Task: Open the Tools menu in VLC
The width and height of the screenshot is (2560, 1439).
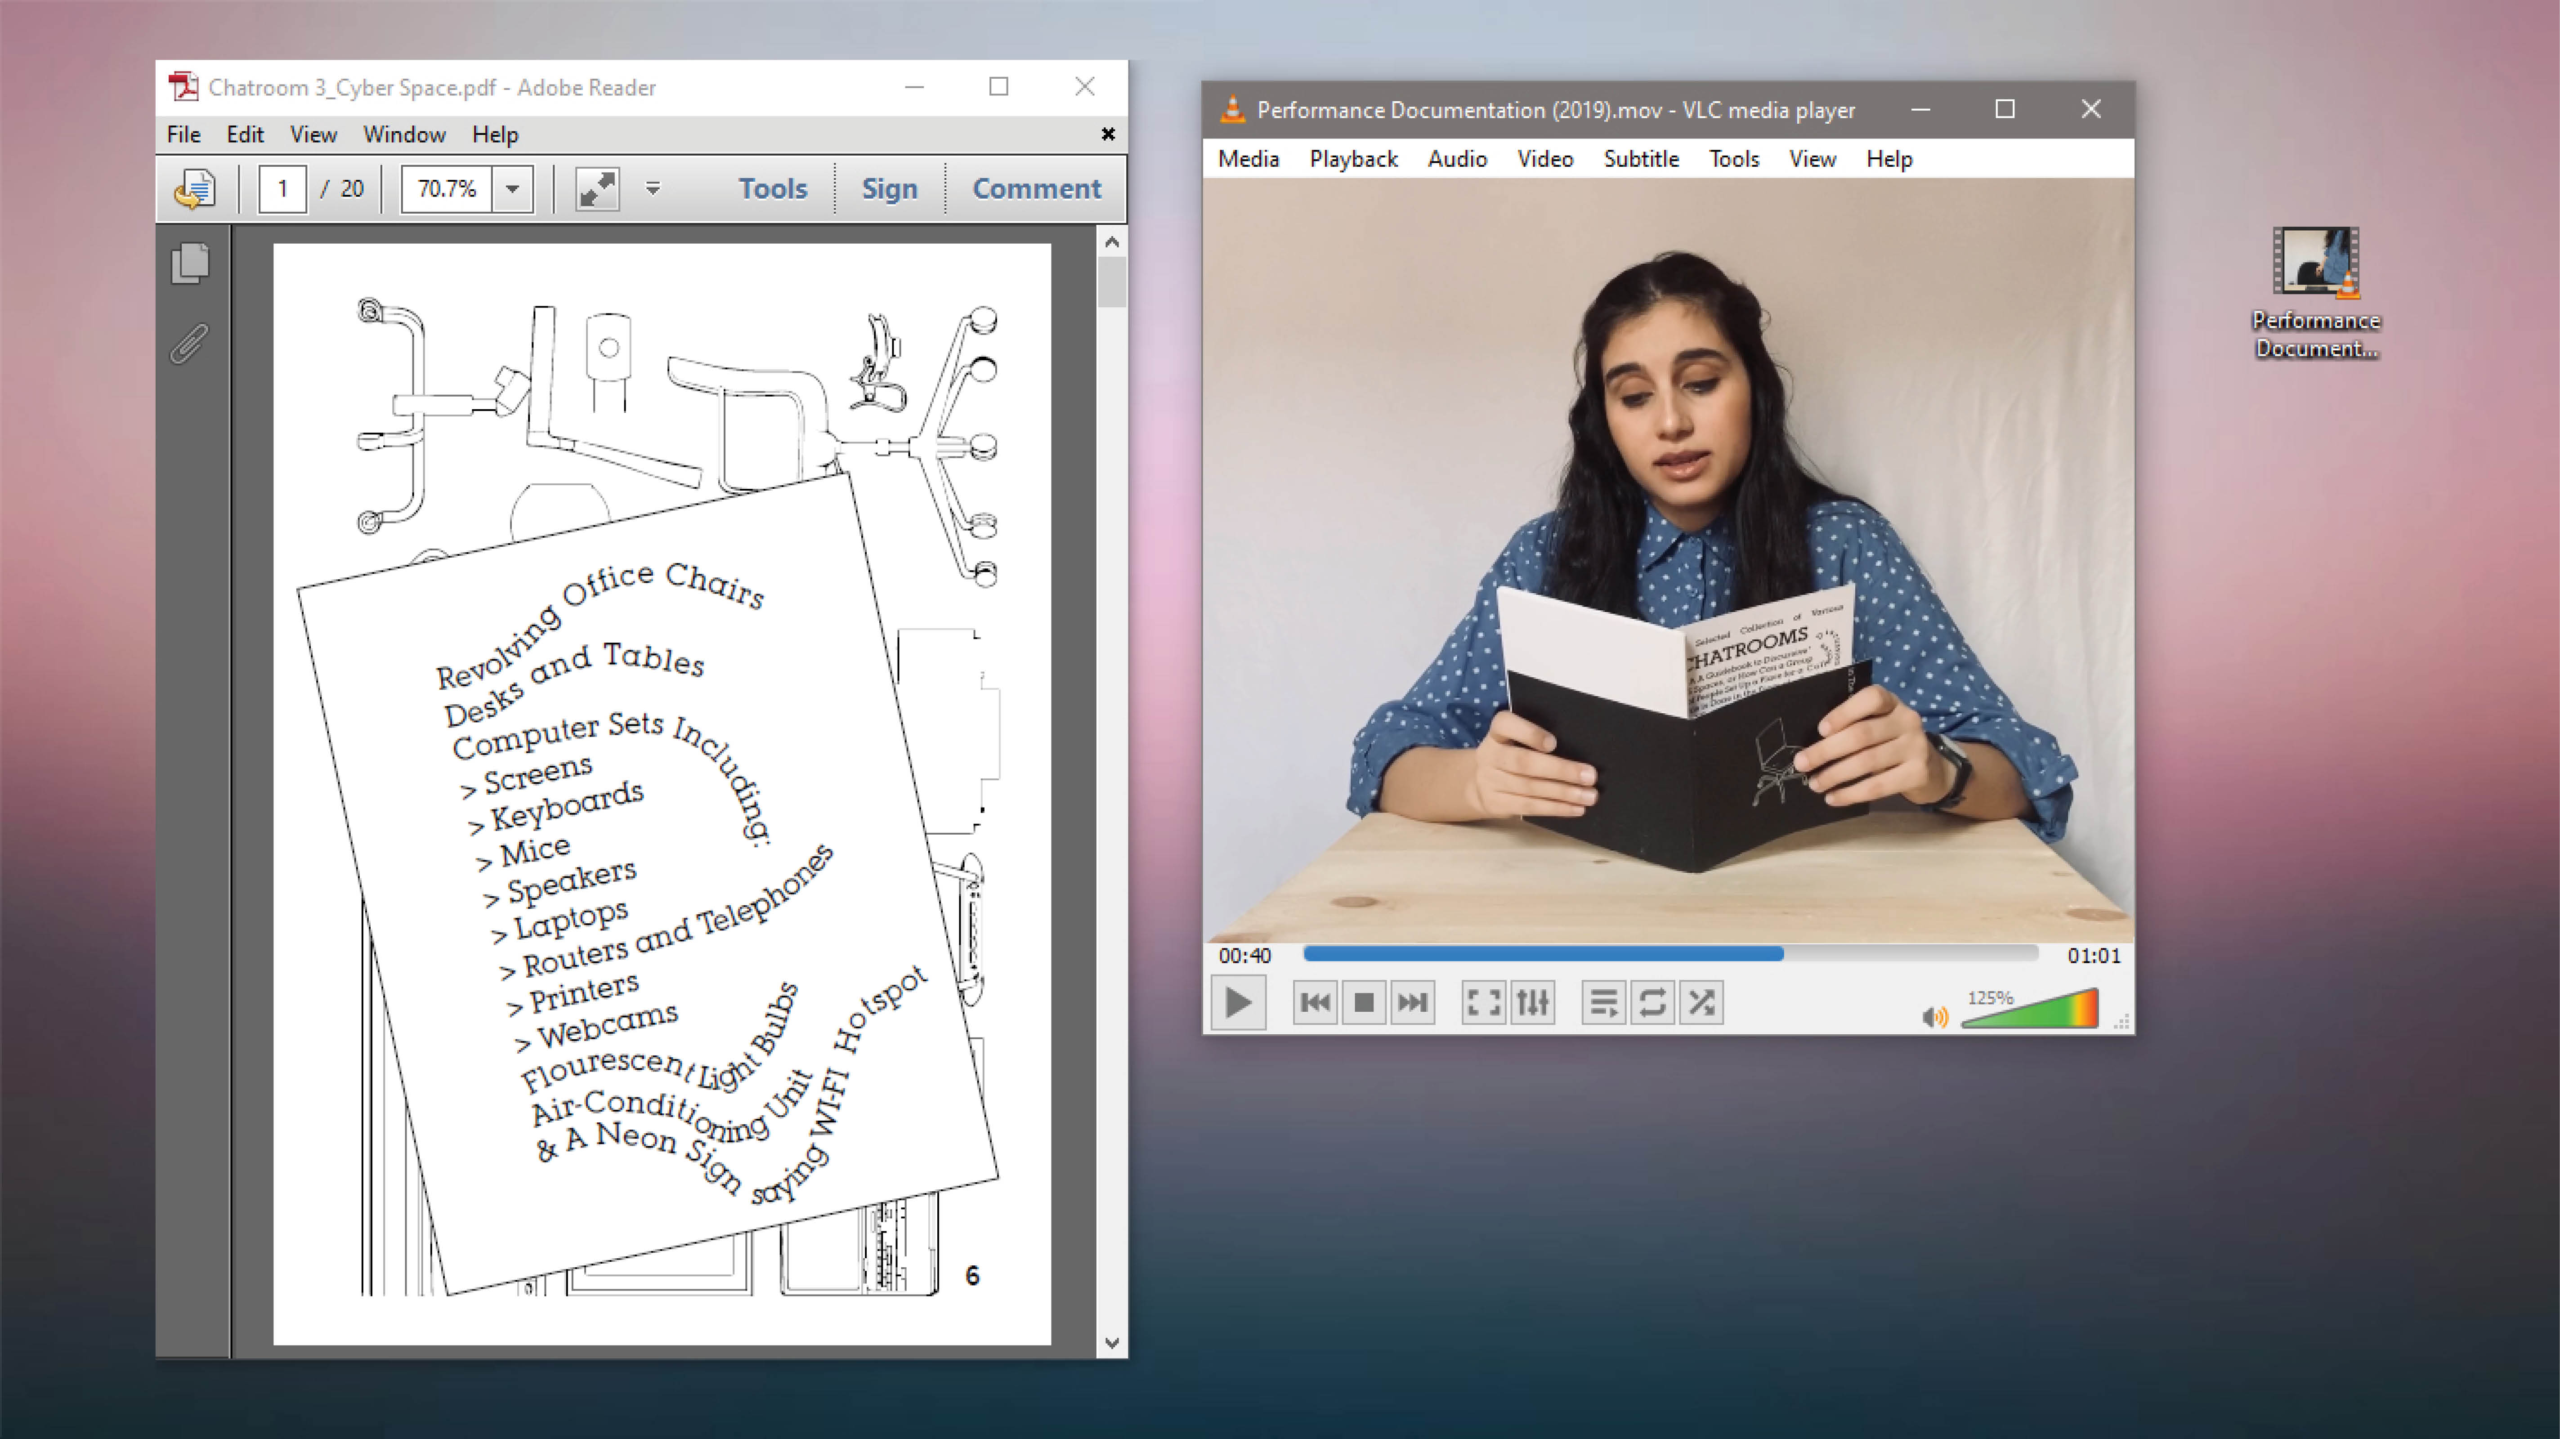Action: tap(1734, 159)
